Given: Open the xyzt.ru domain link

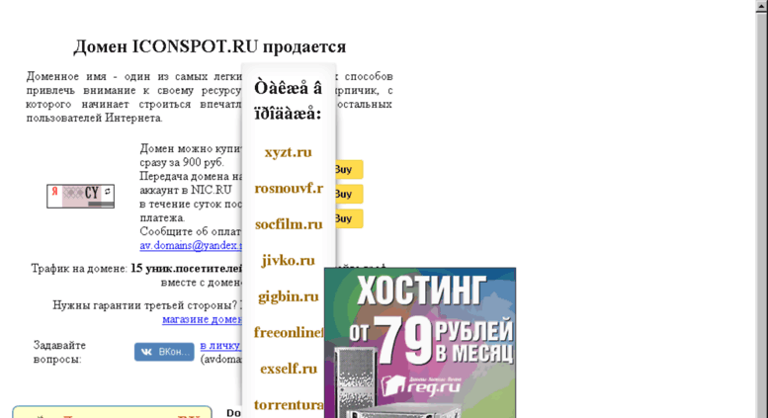Looking at the screenshot, I should pyautogui.click(x=288, y=152).
